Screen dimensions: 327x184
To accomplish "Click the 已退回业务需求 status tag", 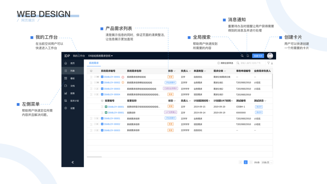I will [x=170, y=88].
